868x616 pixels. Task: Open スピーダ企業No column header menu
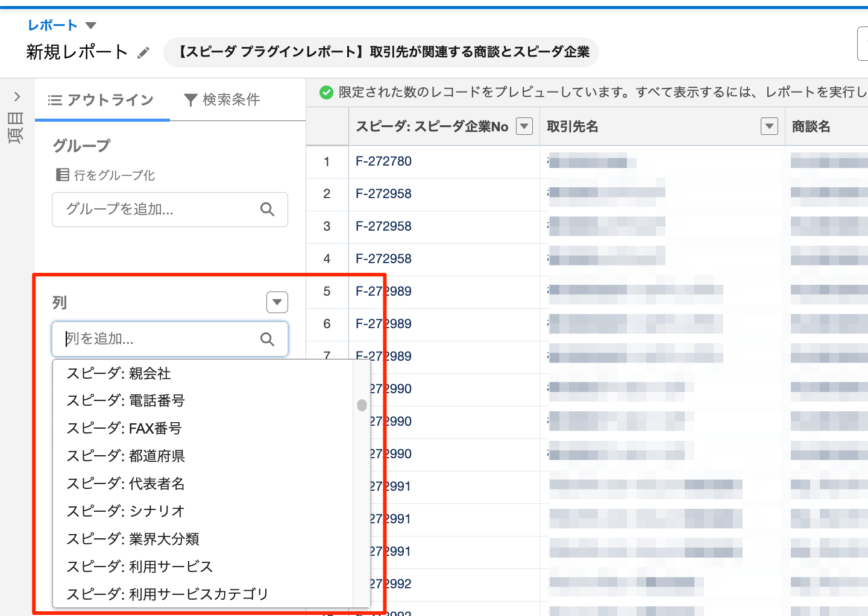[524, 126]
